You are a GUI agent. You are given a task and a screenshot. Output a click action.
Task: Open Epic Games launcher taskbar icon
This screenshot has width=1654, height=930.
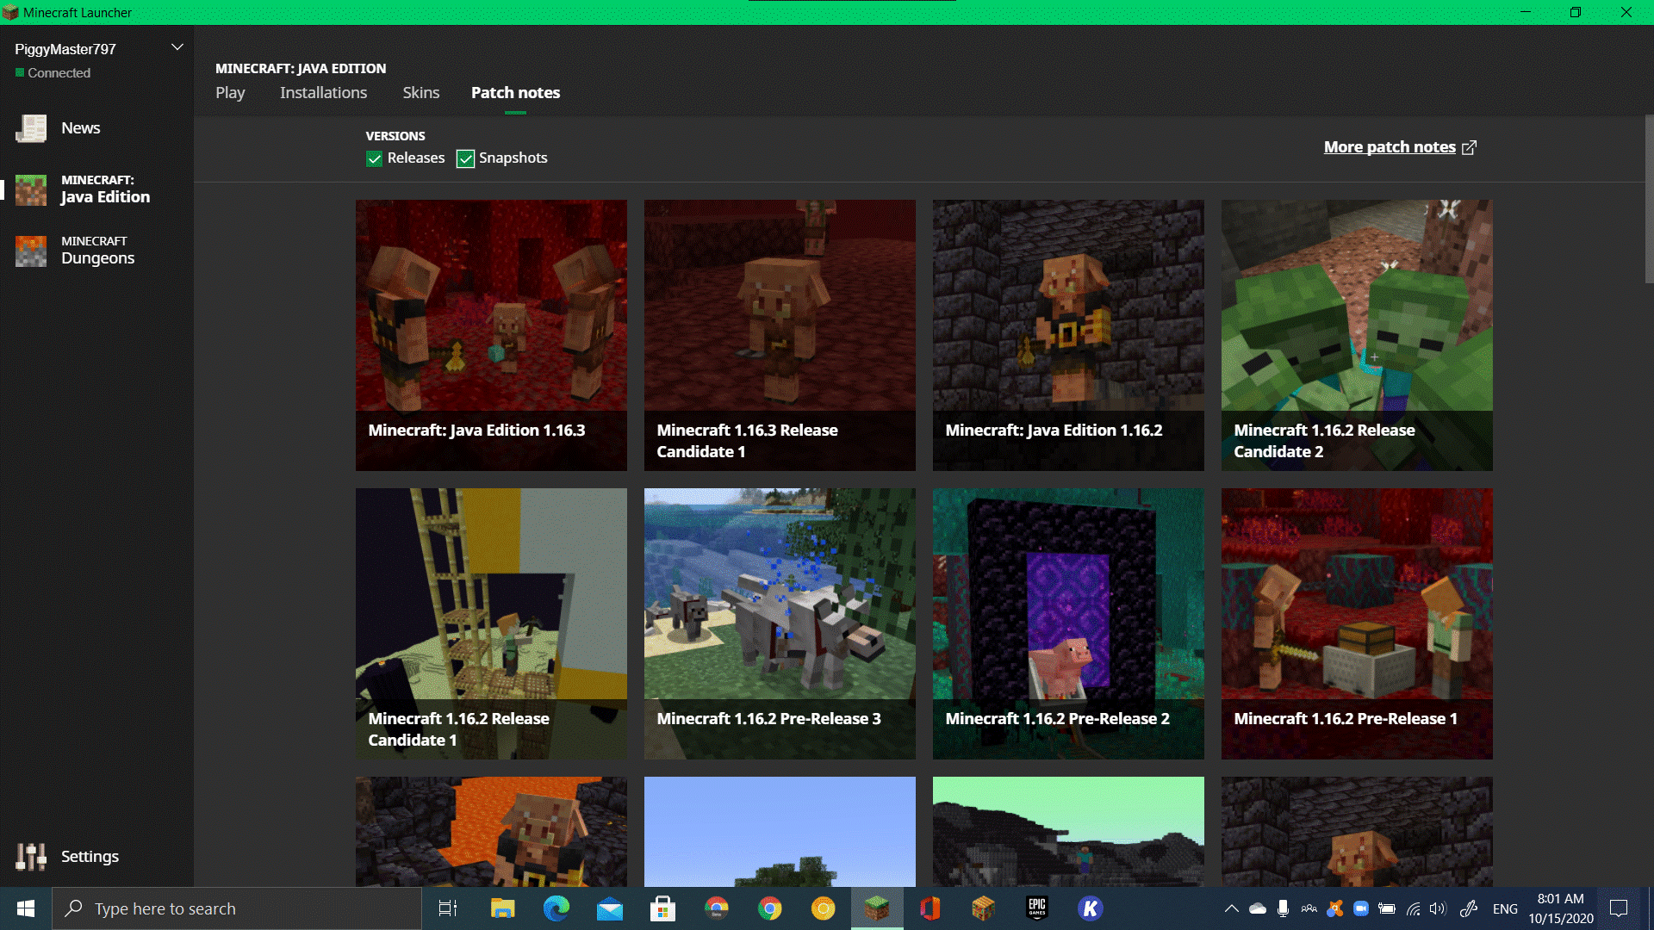pos(1036,908)
